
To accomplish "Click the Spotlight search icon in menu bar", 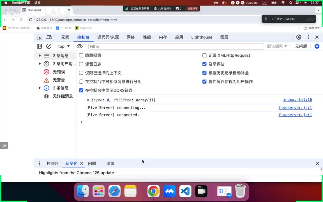I will [x=291, y=3].
